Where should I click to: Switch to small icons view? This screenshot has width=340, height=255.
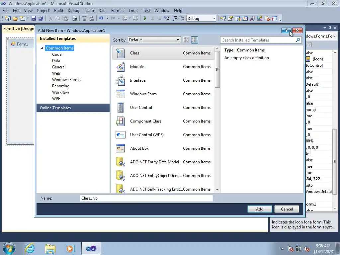186,40
